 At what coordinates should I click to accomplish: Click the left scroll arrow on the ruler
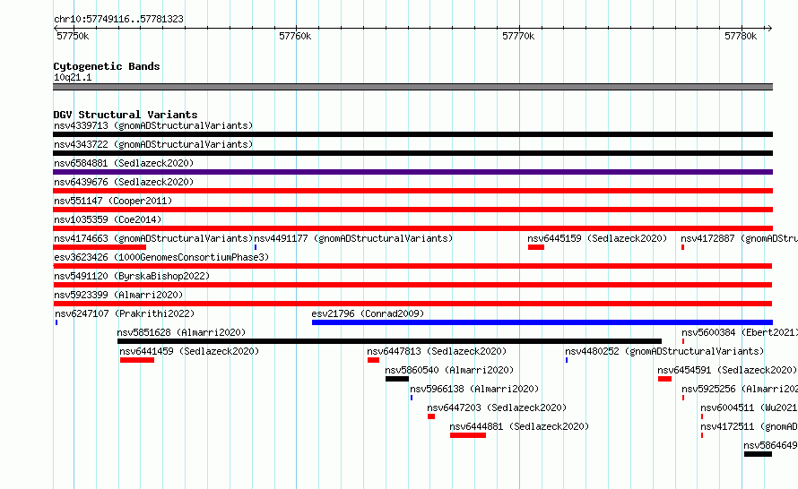(56, 29)
